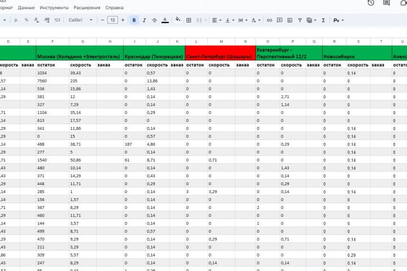Insert chart icon

289,20
